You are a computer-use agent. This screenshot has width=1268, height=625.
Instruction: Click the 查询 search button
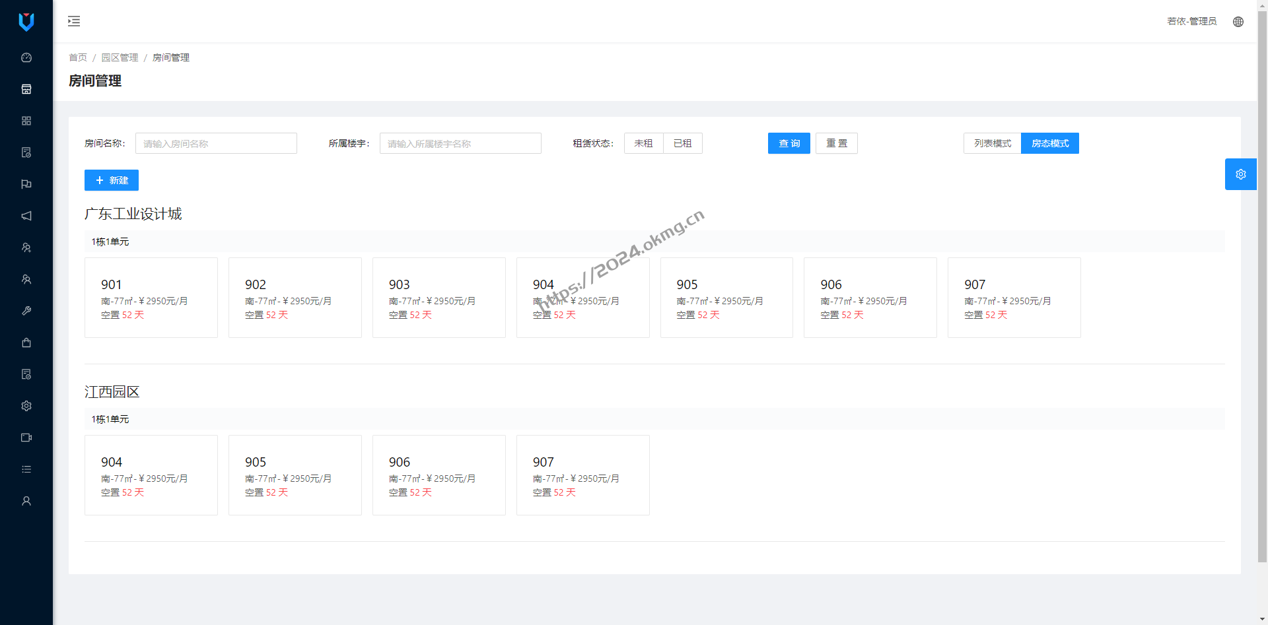tap(789, 143)
